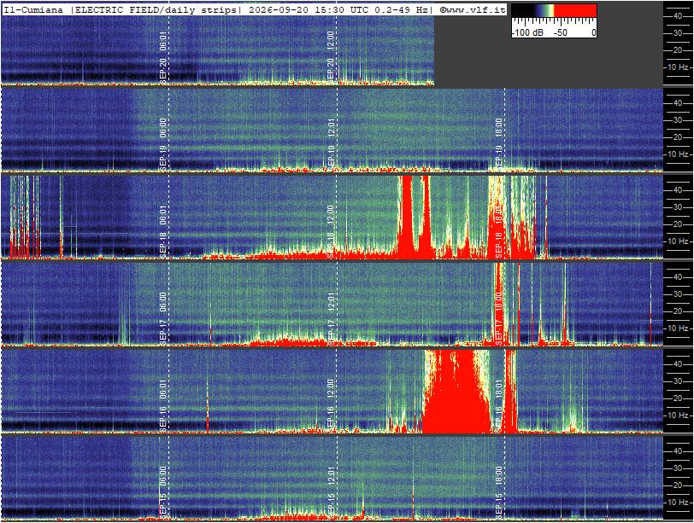This screenshot has height=523, width=694.
Task: Select the SEP-20 12:00 time marker
Action: click(x=331, y=56)
